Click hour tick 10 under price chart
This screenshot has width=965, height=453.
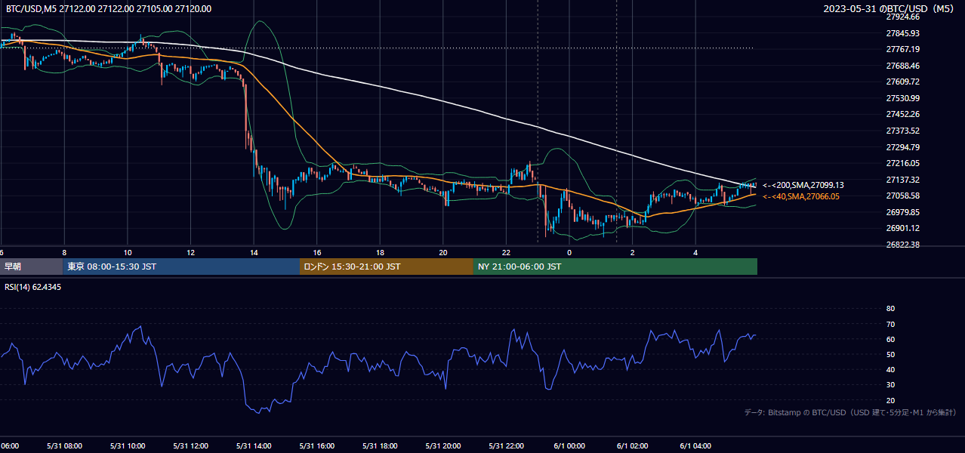click(x=128, y=252)
